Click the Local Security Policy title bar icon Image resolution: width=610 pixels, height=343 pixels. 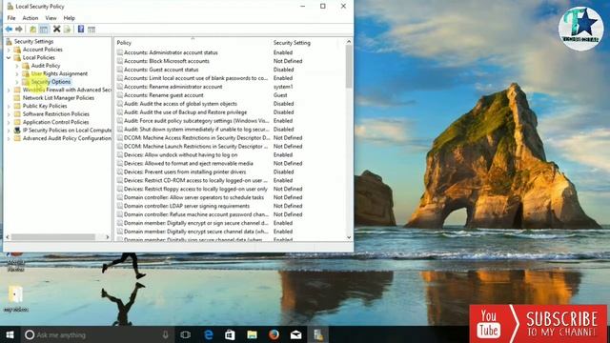(10, 7)
